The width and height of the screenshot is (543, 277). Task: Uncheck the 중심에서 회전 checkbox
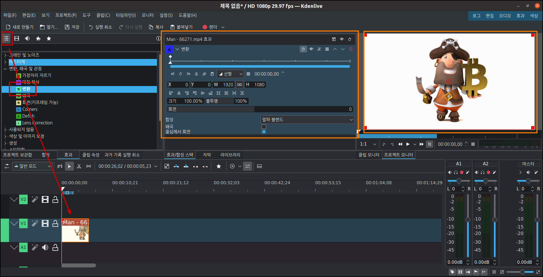[264, 131]
